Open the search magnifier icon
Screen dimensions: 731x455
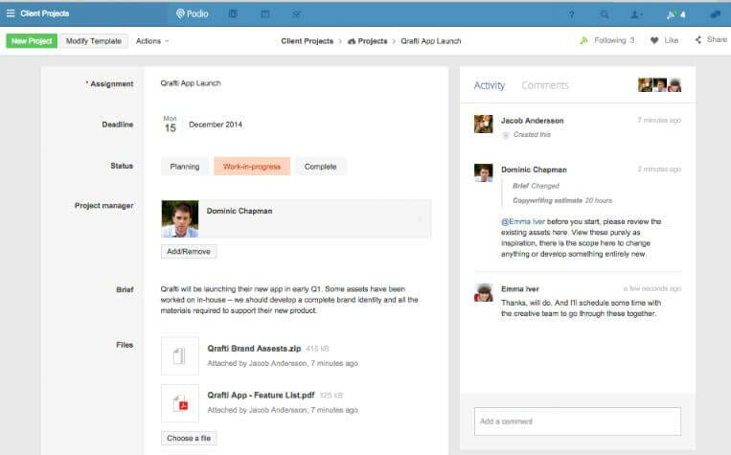[605, 15]
